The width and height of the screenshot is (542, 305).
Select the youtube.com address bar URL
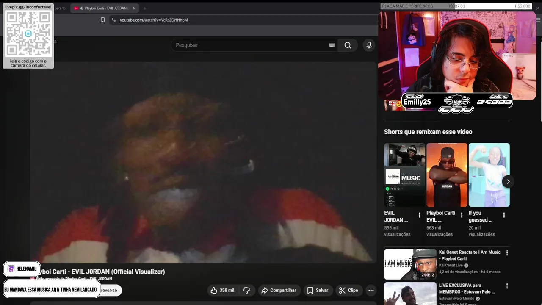[x=154, y=20]
